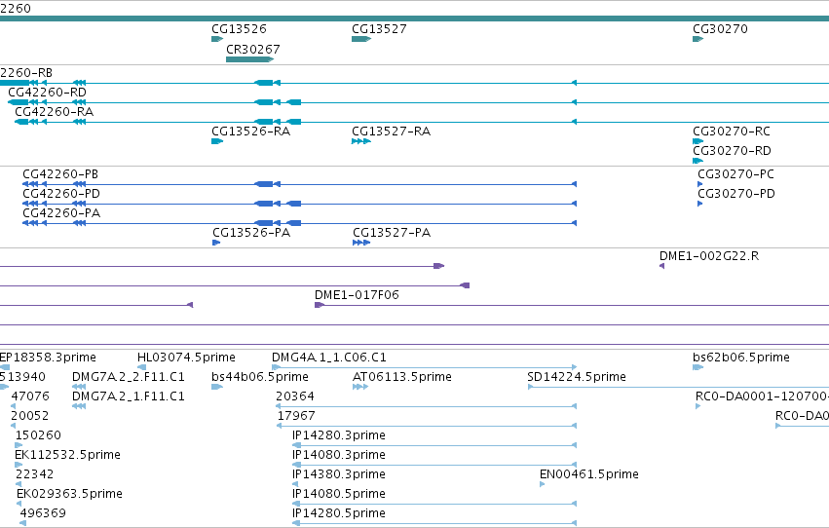Screen dimensions: 829x528
Task: Select the CG30270-PC protein label
Action: [x=735, y=173]
